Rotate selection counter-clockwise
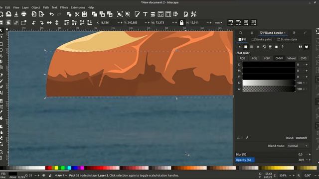 34,22
